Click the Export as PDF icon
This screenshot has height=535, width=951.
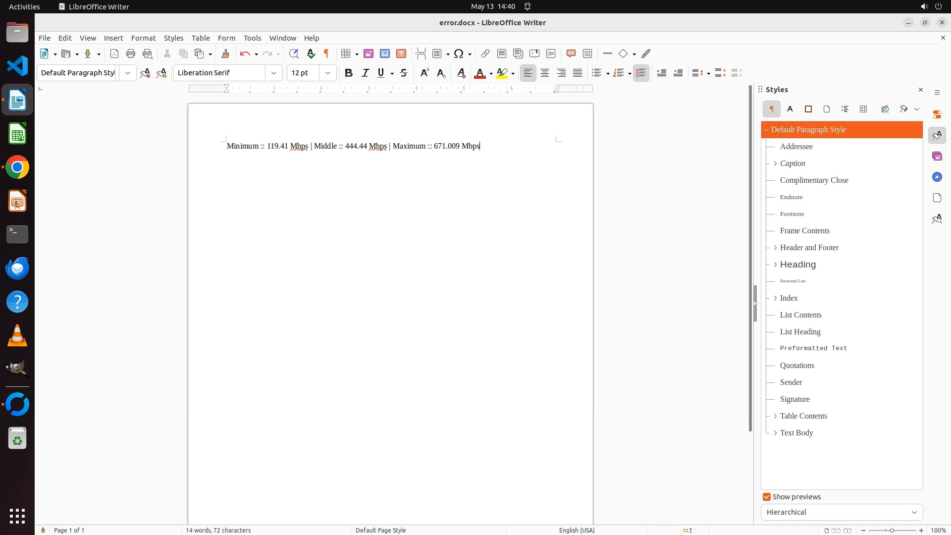point(114,53)
